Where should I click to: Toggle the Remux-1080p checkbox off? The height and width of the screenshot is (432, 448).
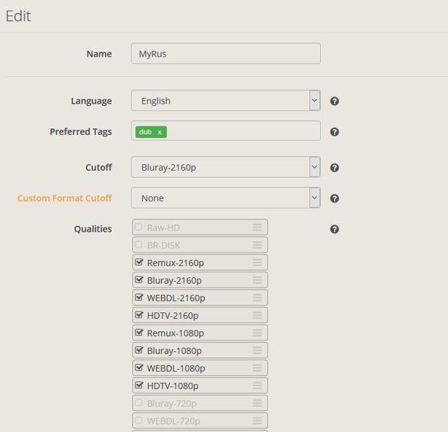click(139, 333)
